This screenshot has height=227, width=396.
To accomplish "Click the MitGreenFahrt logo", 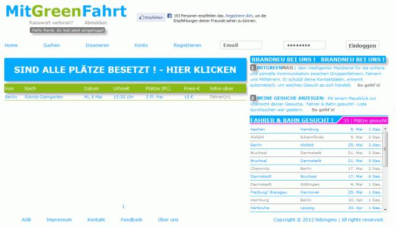I will click(x=66, y=11).
